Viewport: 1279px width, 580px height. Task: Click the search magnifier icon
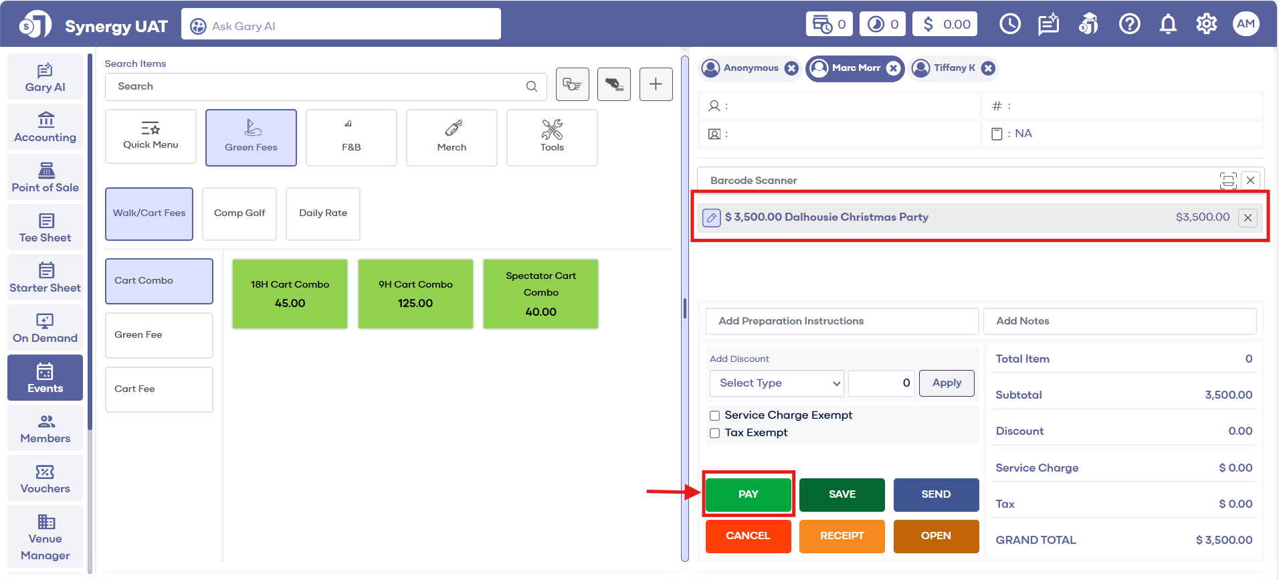pos(532,86)
